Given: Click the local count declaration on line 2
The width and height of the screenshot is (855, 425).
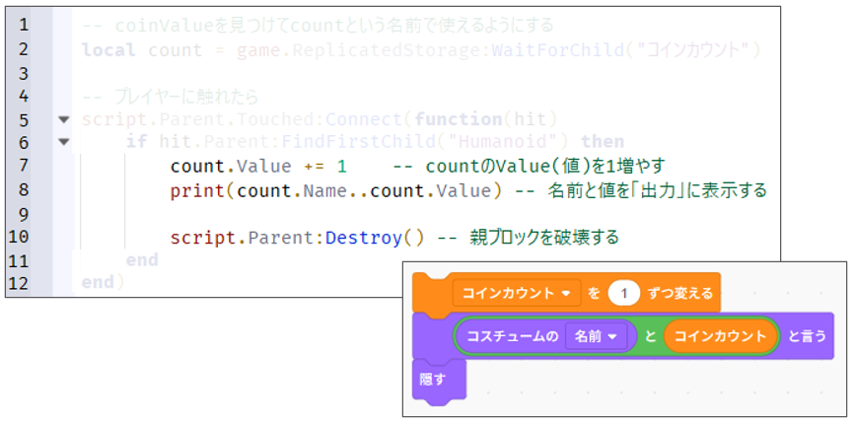Looking at the screenshot, I should 420,50.
